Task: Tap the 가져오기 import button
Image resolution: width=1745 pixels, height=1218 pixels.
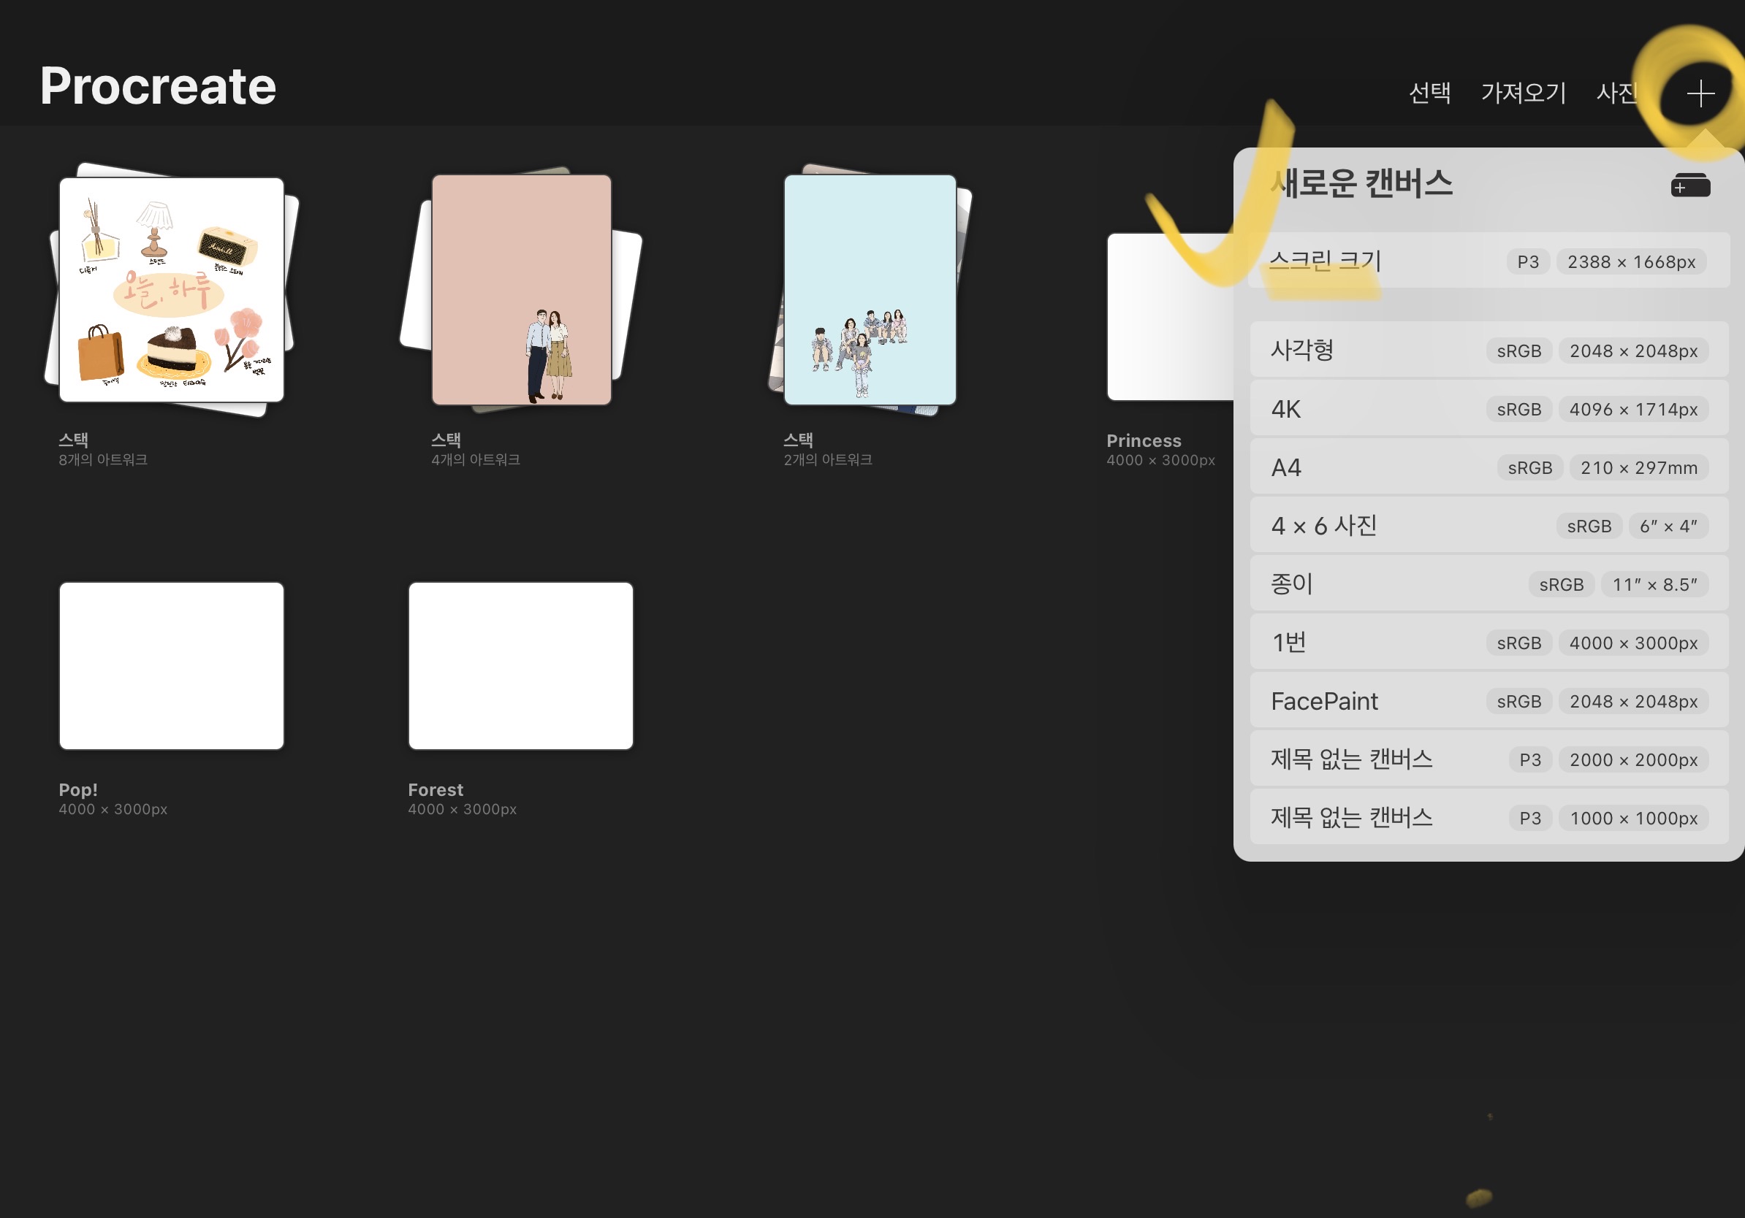Action: coord(1523,93)
